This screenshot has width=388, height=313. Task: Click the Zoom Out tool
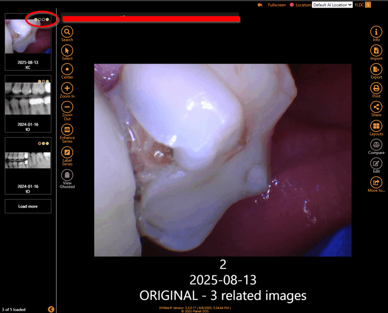pyautogui.click(x=67, y=107)
